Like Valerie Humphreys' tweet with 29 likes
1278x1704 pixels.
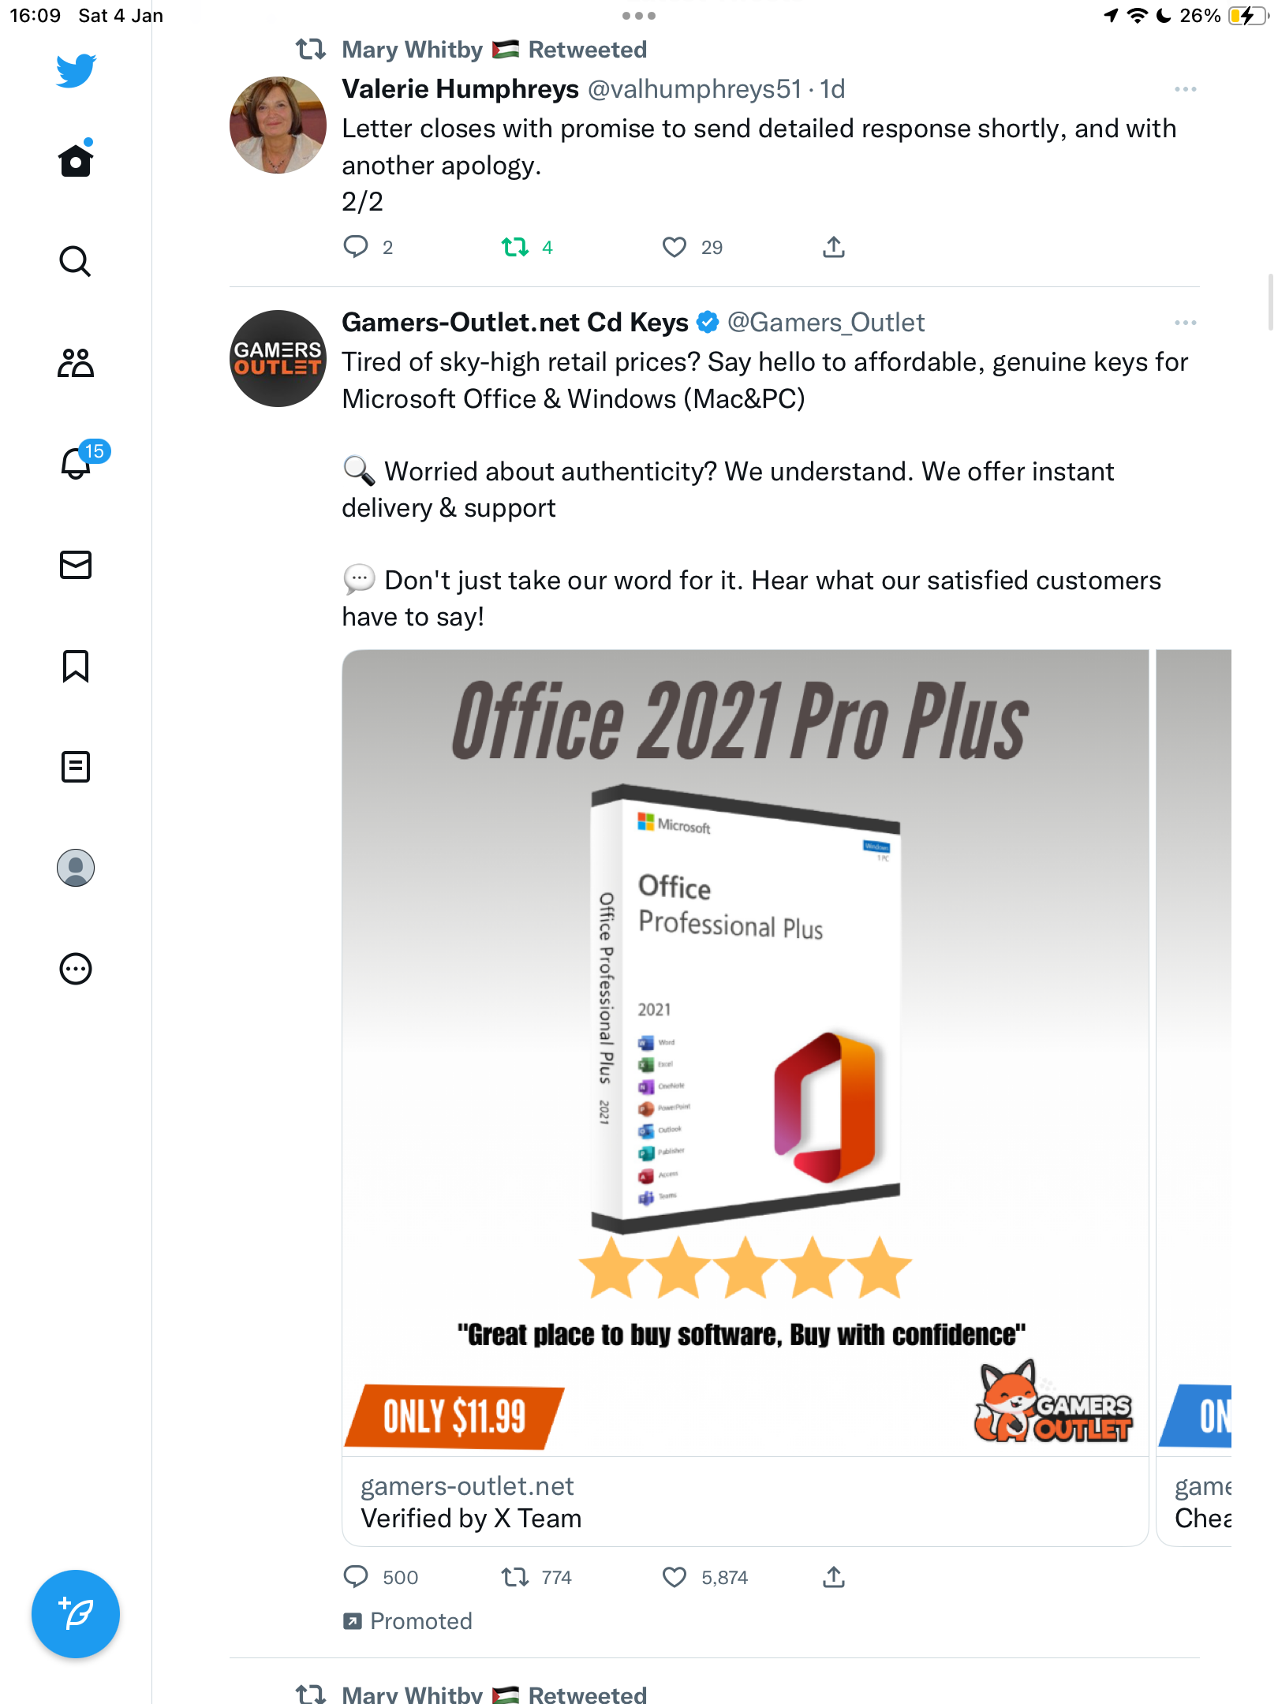[674, 248]
